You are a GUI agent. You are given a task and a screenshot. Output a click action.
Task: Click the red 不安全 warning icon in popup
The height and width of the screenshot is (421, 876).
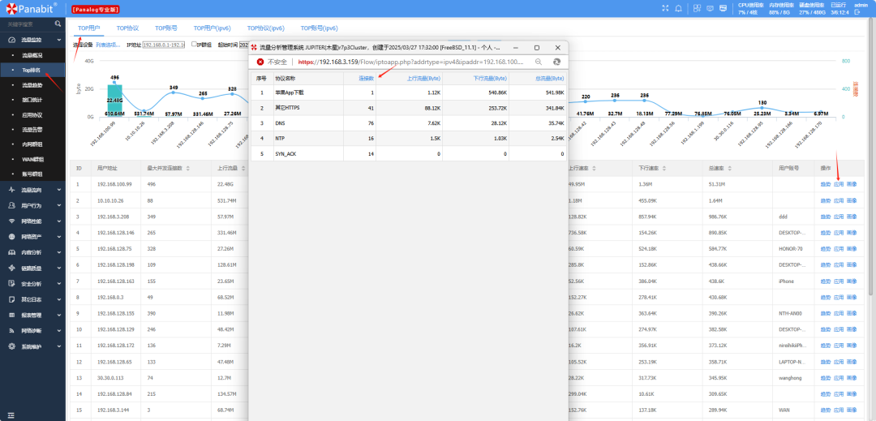(260, 62)
